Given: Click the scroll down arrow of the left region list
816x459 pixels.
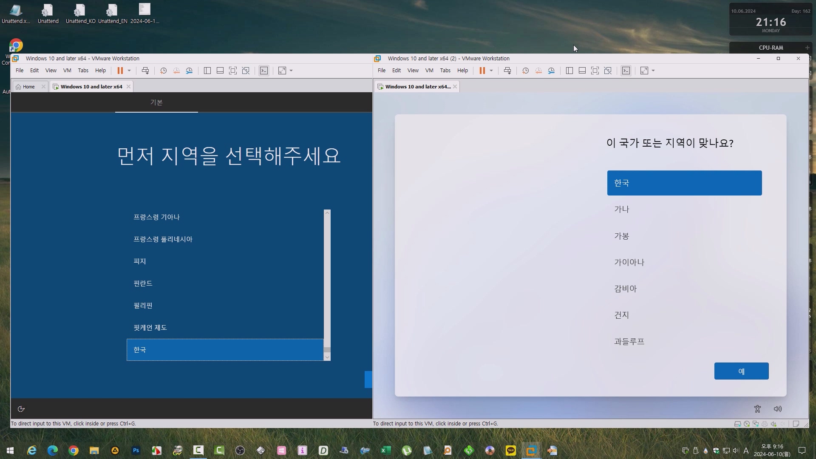Looking at the screenshot, I should [x=327, y=357].
